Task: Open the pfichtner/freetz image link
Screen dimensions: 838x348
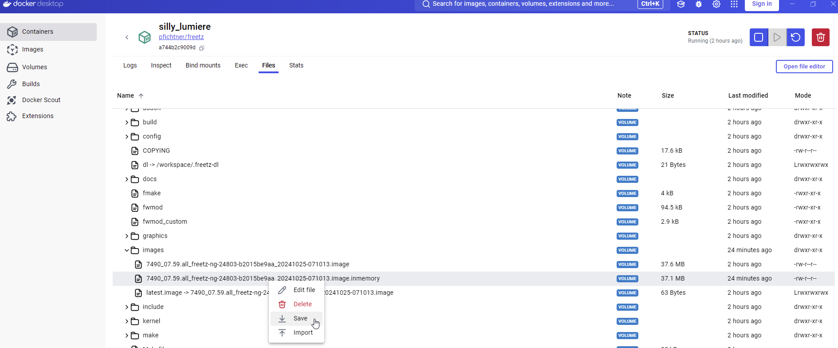Action: point(181,37)
